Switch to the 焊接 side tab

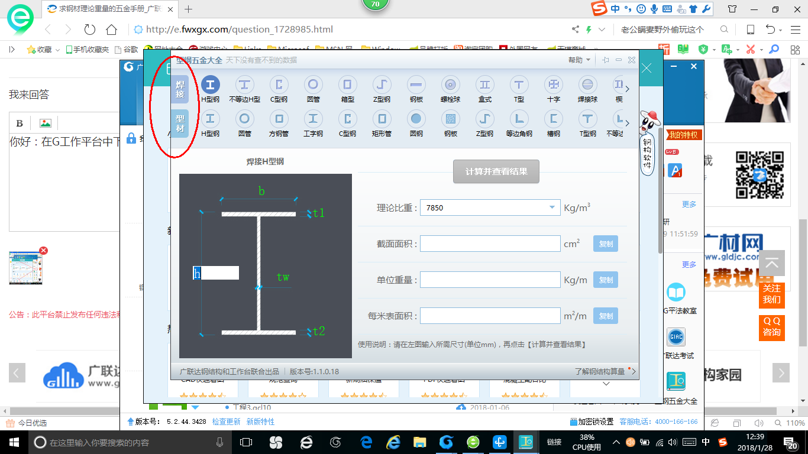click(180, 89)
